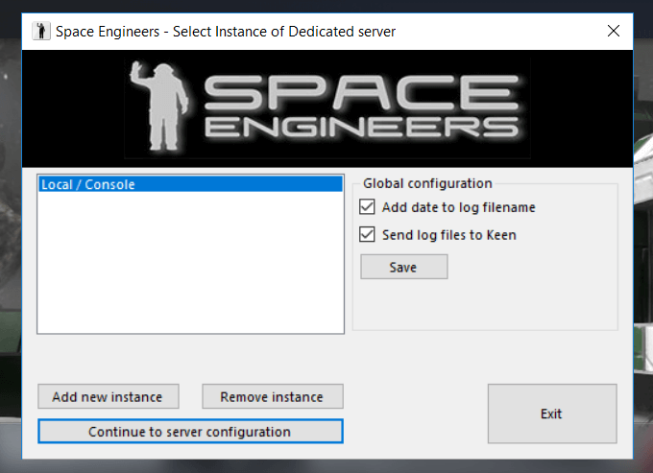Click the Global configuration group heading
The image size is (653, 473).
pos(427,183)
